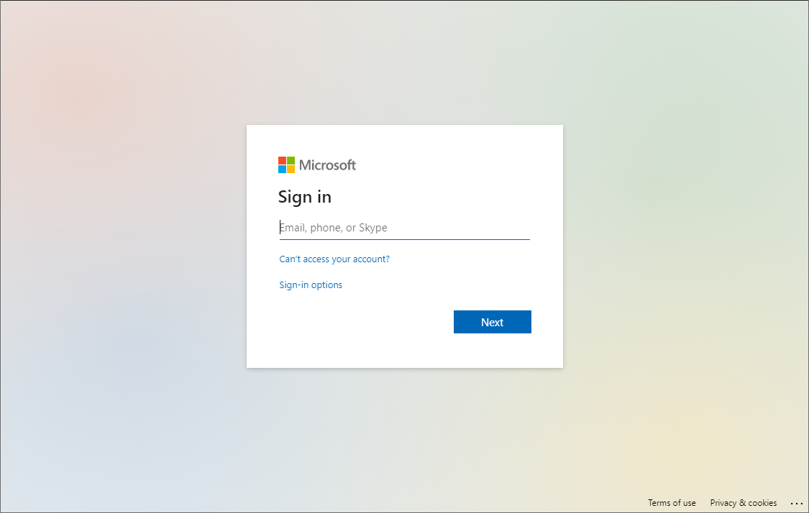Click the Microsoft four-square logo

(286, 165)
